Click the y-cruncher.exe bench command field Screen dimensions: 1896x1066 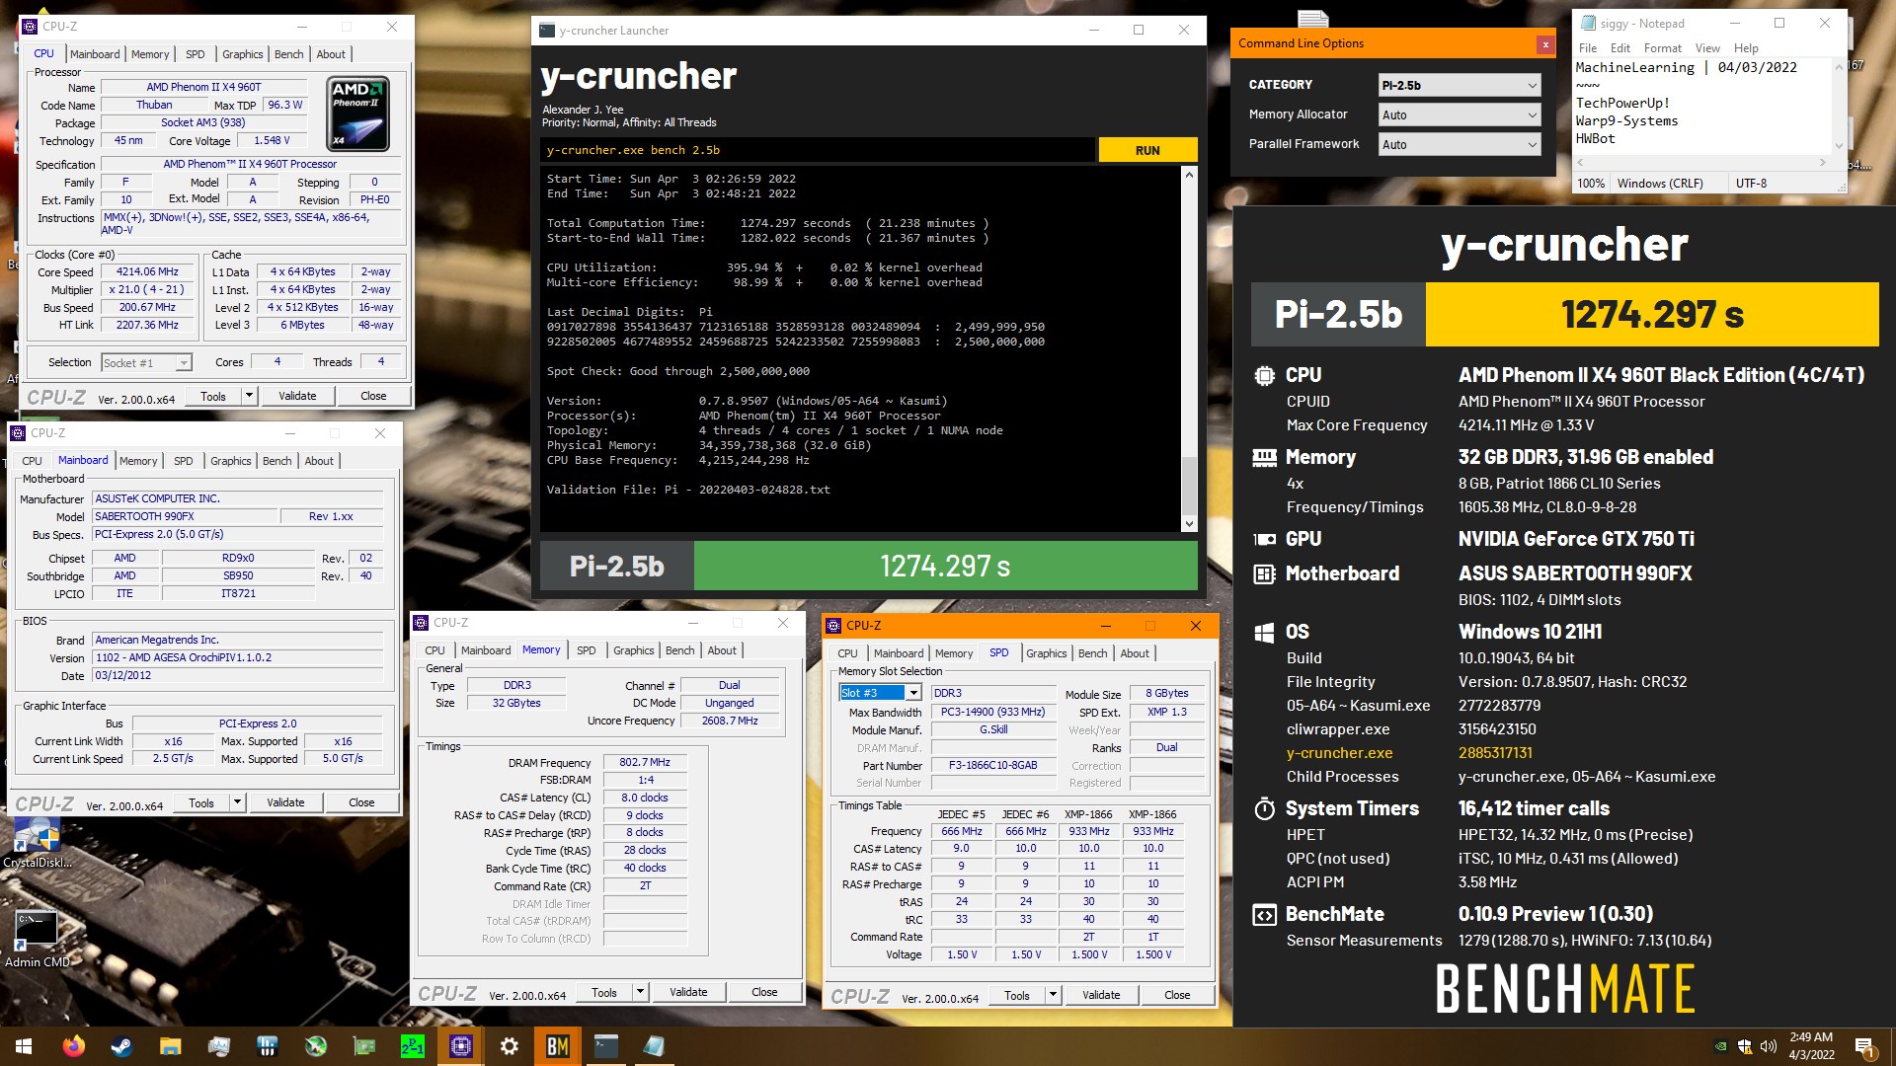click(x=818, y=150)
